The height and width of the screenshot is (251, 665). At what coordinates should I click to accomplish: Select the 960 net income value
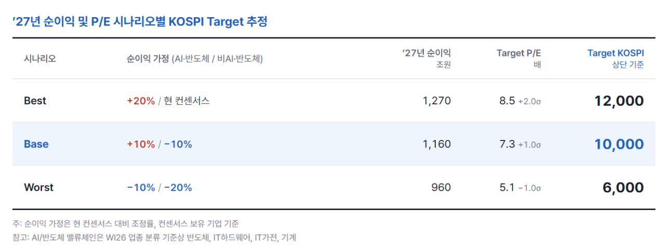pos(441,187)
